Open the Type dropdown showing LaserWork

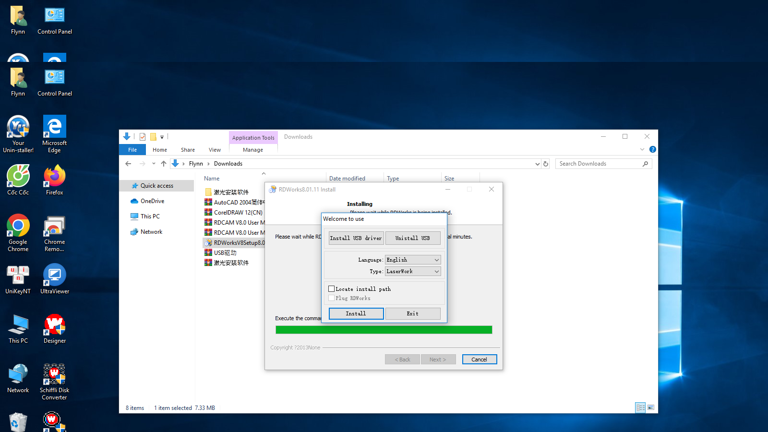pos(413,271)
